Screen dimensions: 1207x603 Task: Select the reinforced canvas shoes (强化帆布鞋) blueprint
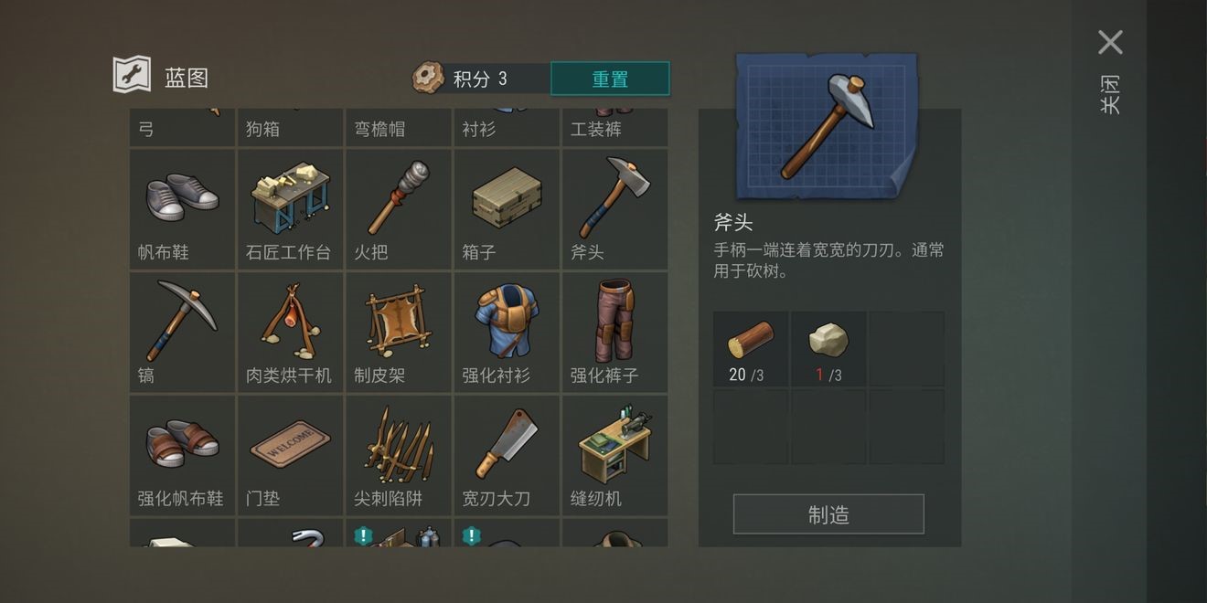click(182, 456)
